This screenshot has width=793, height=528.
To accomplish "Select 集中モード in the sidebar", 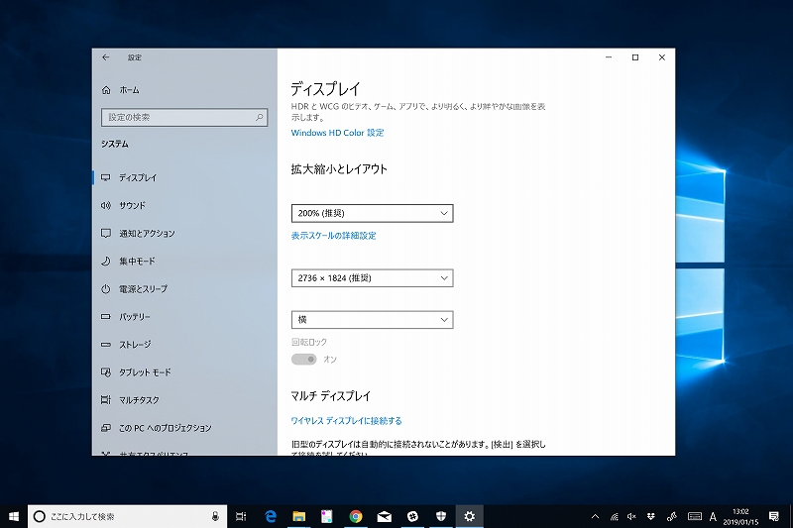I will 137,261.
